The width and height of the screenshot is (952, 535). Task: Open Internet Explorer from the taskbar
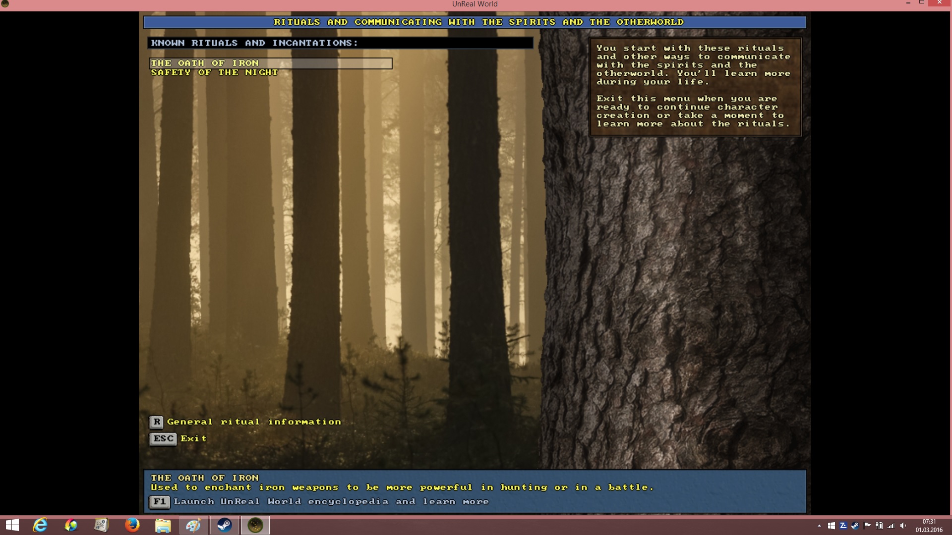coord(40,525)
